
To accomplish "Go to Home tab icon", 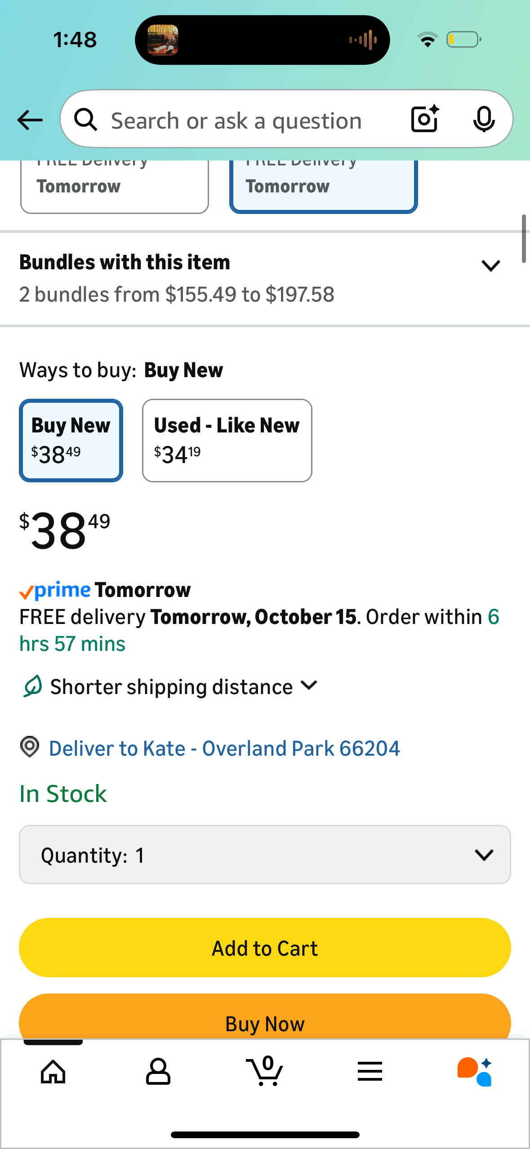I will coord(53,1072).
